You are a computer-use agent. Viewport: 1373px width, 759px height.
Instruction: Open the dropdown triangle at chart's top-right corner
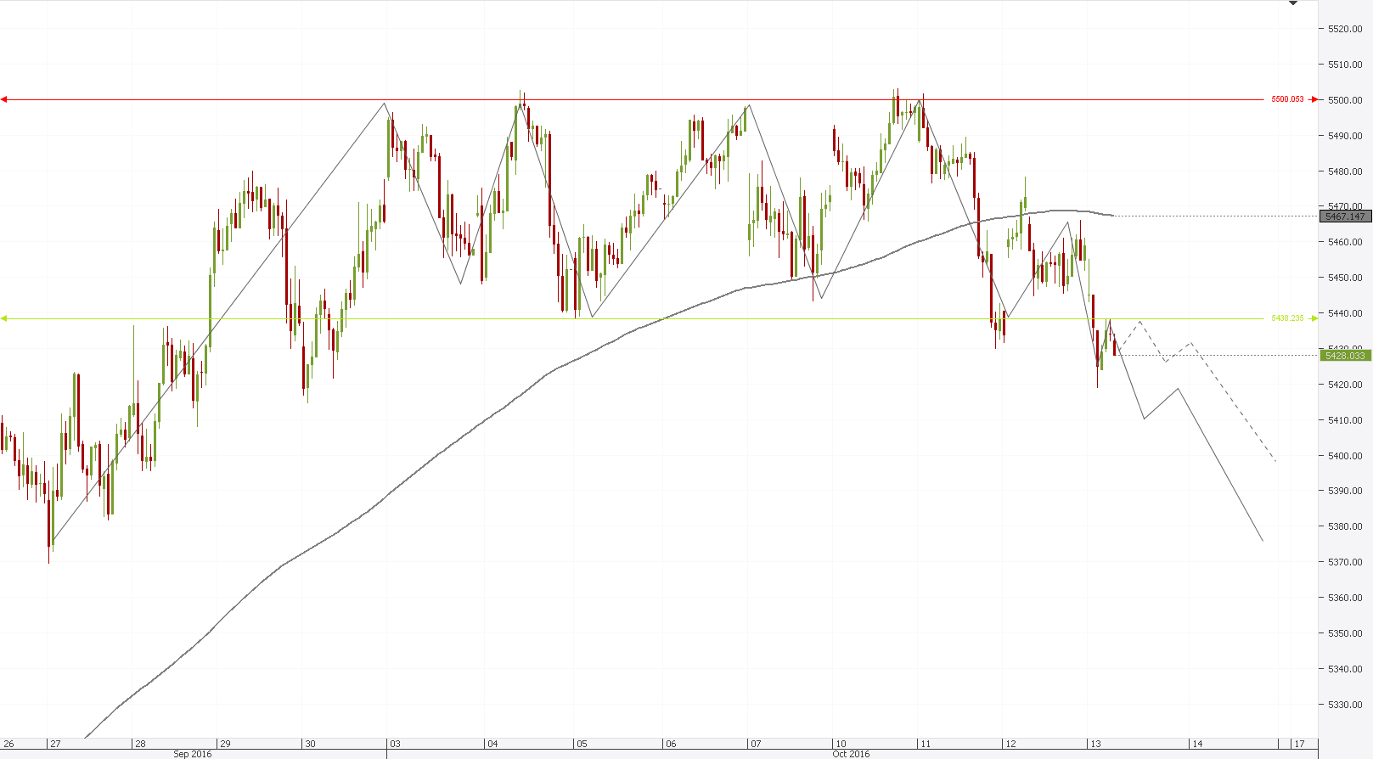(x=1293, y=3)
